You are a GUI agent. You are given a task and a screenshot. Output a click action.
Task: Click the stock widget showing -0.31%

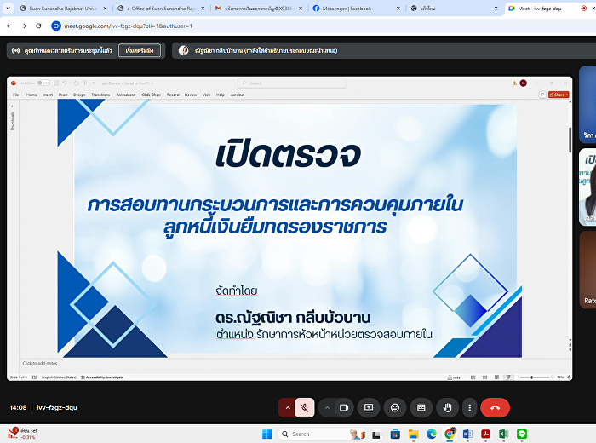click(23, 434)
